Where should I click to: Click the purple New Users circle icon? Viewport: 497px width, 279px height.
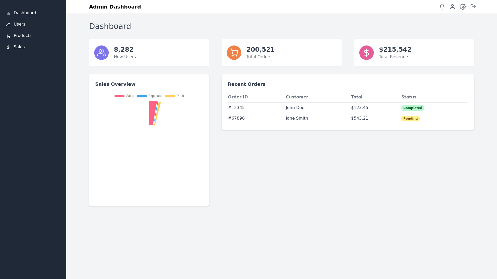[101, 53]
